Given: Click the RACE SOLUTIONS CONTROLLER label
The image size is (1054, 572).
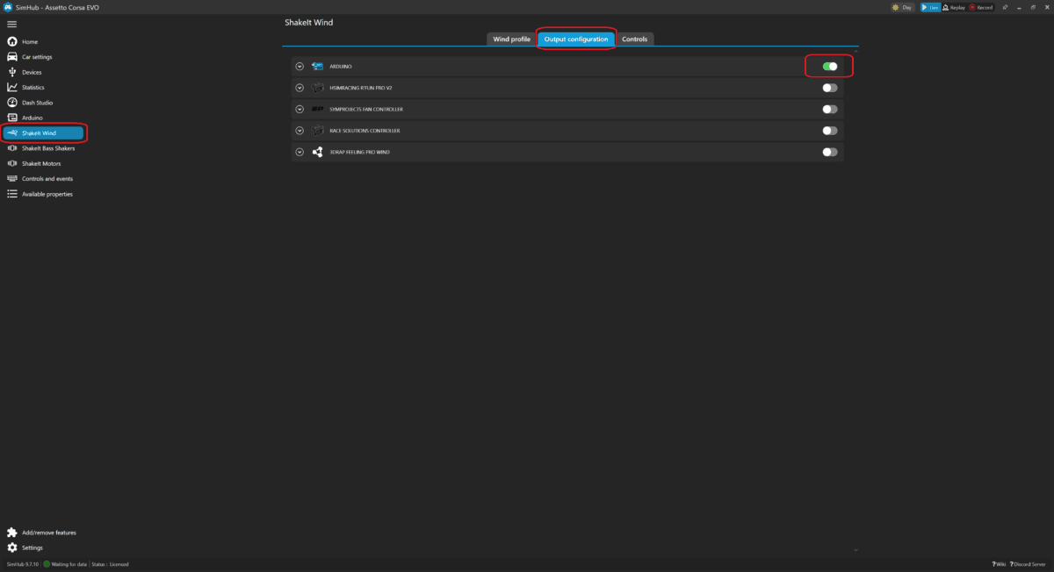Looking at the screenshot, I should 365,131.
